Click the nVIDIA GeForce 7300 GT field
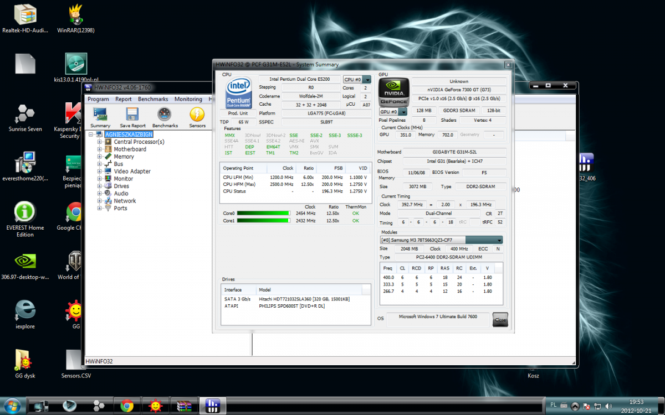 pyautogui.click(x=459, y=90)
